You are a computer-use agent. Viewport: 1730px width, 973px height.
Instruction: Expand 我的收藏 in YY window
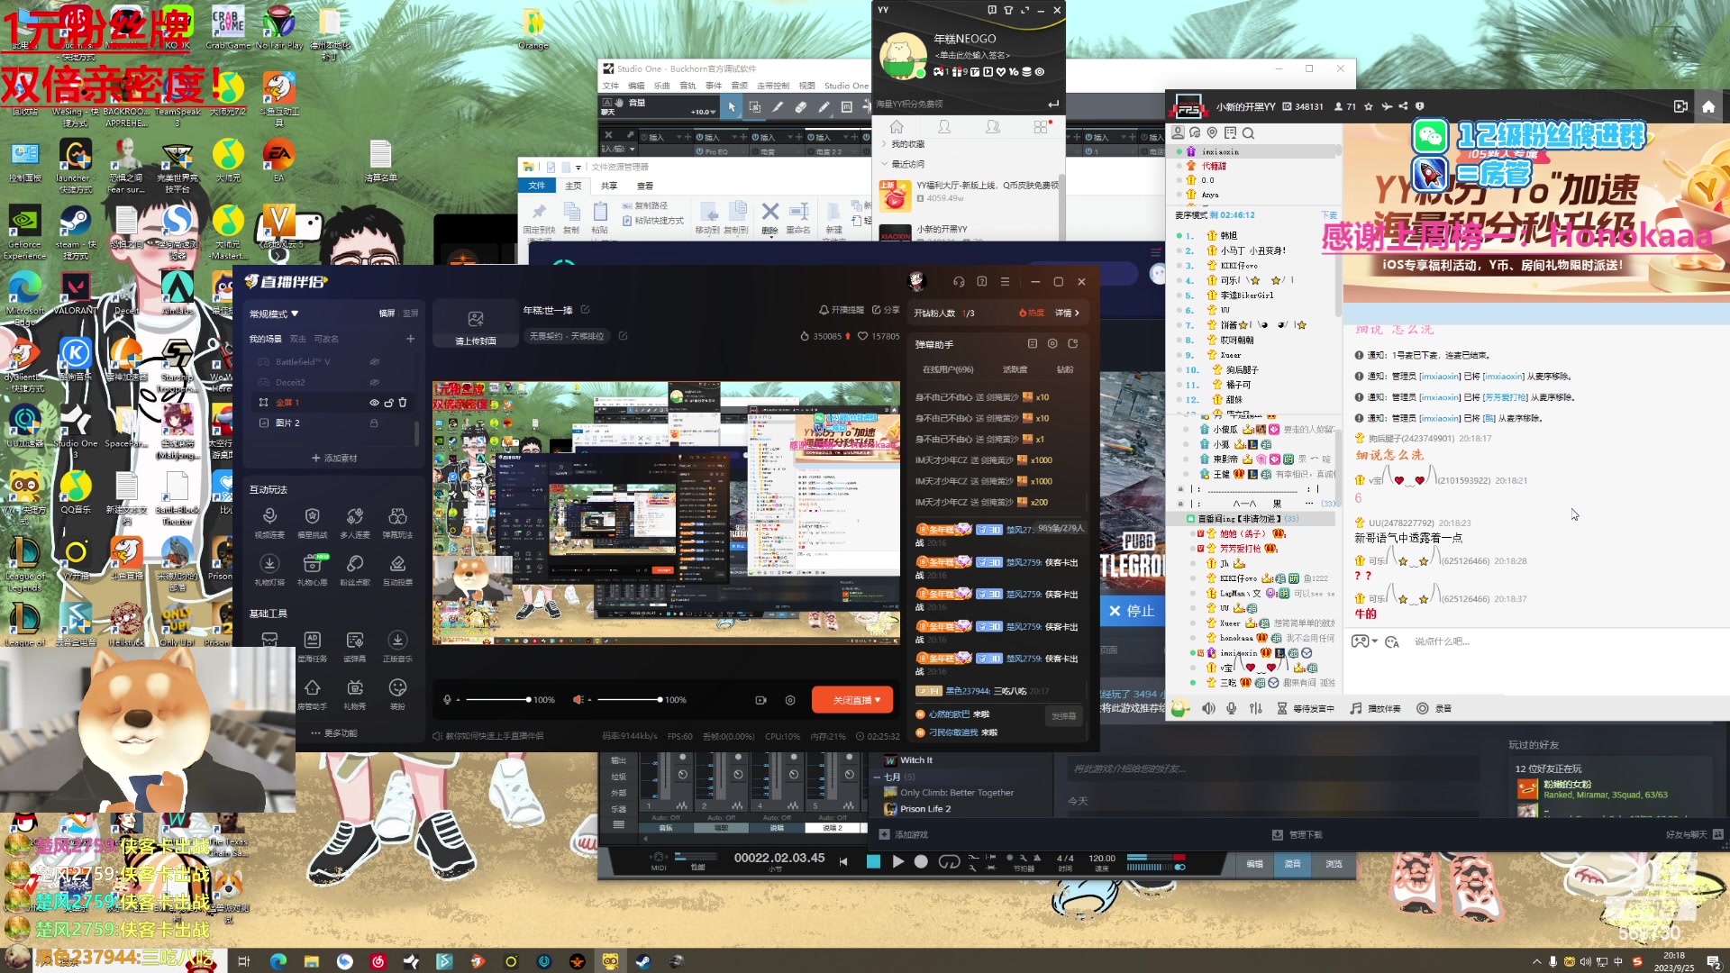pos(884,144)
